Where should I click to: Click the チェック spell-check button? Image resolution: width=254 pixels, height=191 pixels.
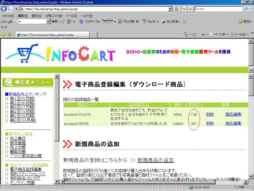pyautogui.click(x=150, y=22)
